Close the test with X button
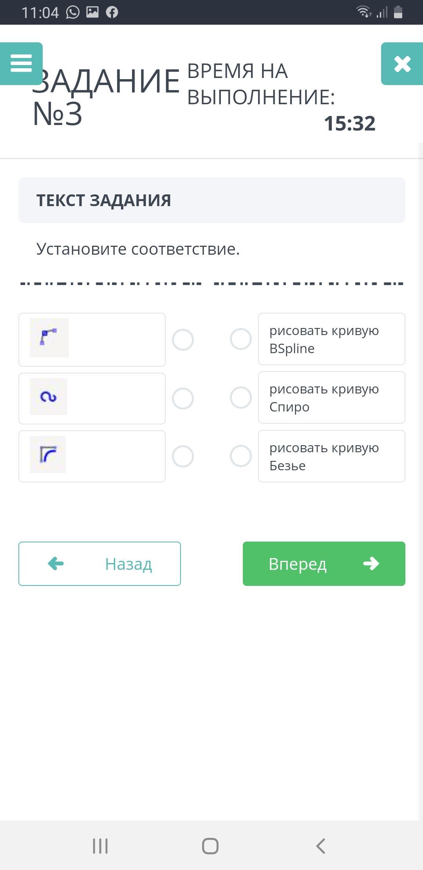Viewport: 423px width, 870px height. pos(402,63)
